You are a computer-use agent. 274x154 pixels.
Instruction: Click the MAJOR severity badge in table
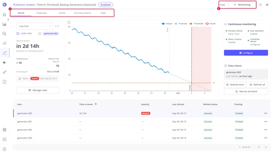(x=146, y=113)
